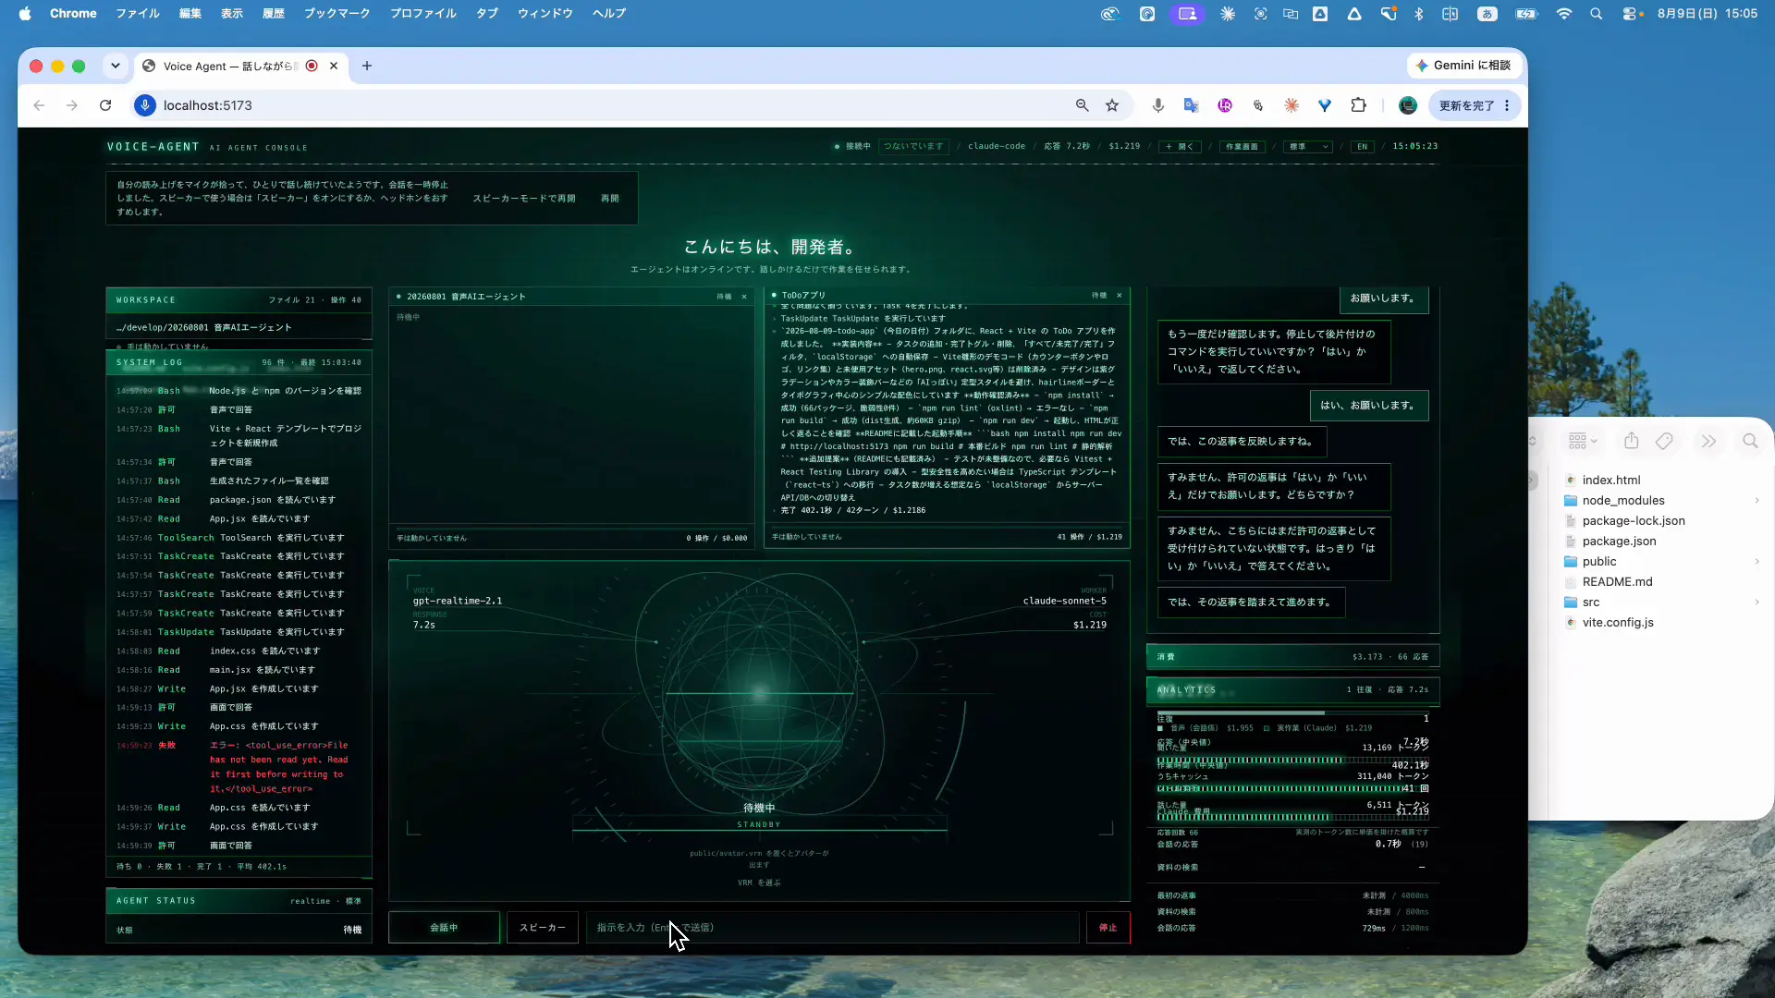
Task: Select package.json in the Finder window
Action: click(x=1619, y=542)
